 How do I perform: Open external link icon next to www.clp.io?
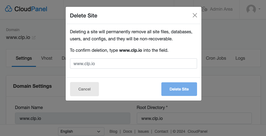(x=34, y=38)
